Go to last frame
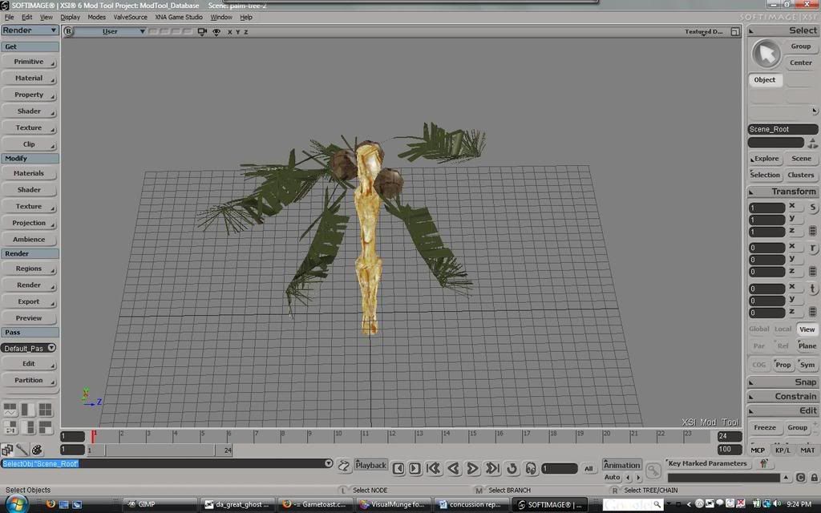Screen dimensions: 821x513 coord(492,468)
